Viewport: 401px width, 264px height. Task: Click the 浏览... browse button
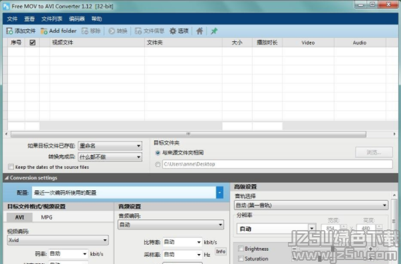pyautogui.click(x=374, y=152)
